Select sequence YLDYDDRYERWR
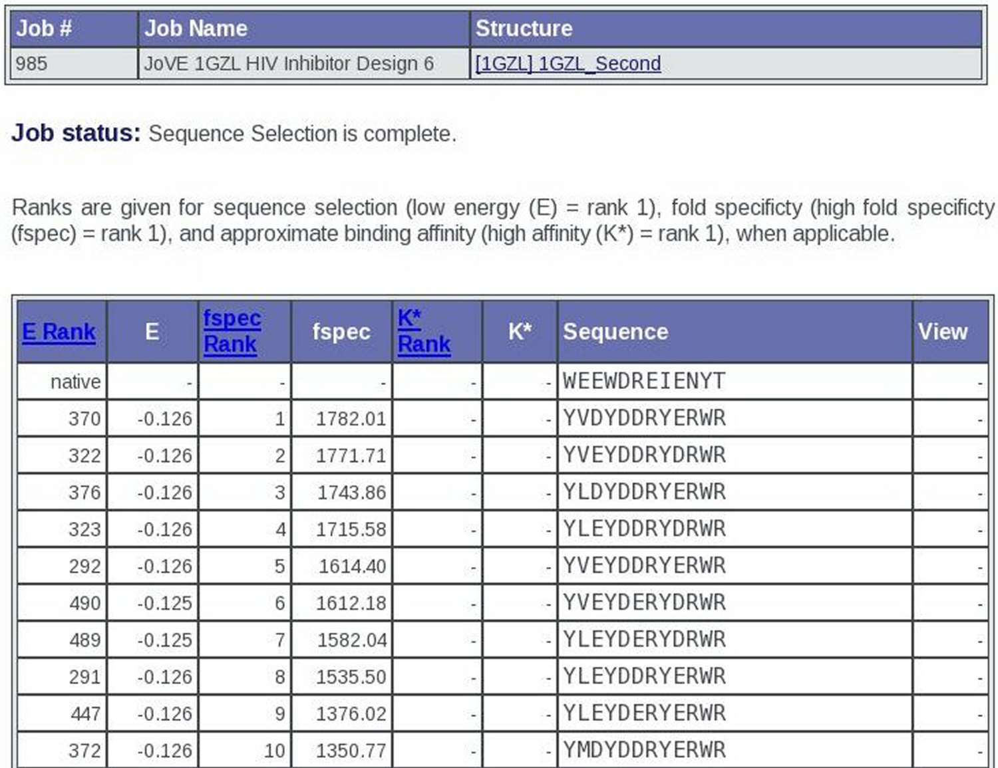Screen dimensions: 998x768 click(x=644, y=492)
